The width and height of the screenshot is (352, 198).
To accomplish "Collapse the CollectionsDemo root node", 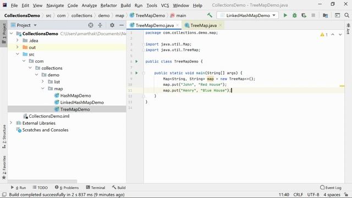I will [12, 34].
